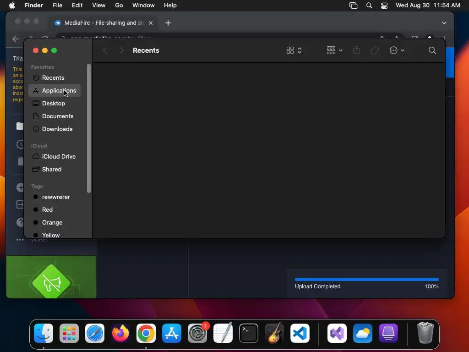Image resolution: width=469 pixels, height=352 pixels.
Task: Open the cloud weather app in Dock
Action: coord(363,333)
